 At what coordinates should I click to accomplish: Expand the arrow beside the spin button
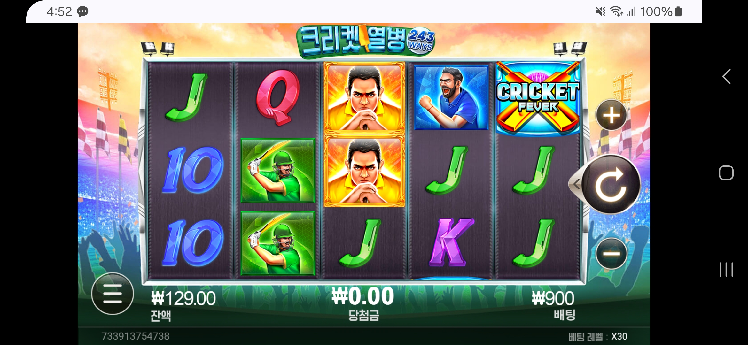(576, 184)
